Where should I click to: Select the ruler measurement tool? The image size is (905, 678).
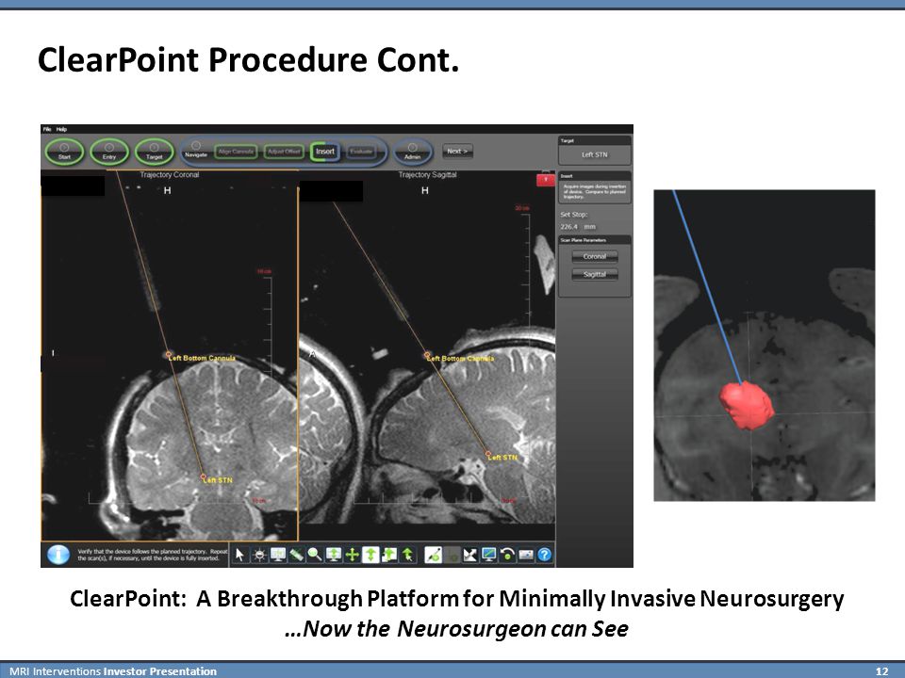tap(297, 555)
